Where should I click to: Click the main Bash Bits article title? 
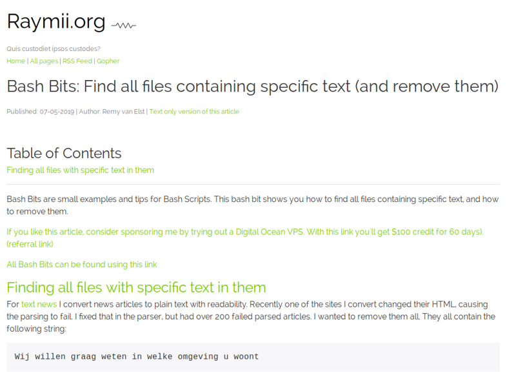pos(252,87)
